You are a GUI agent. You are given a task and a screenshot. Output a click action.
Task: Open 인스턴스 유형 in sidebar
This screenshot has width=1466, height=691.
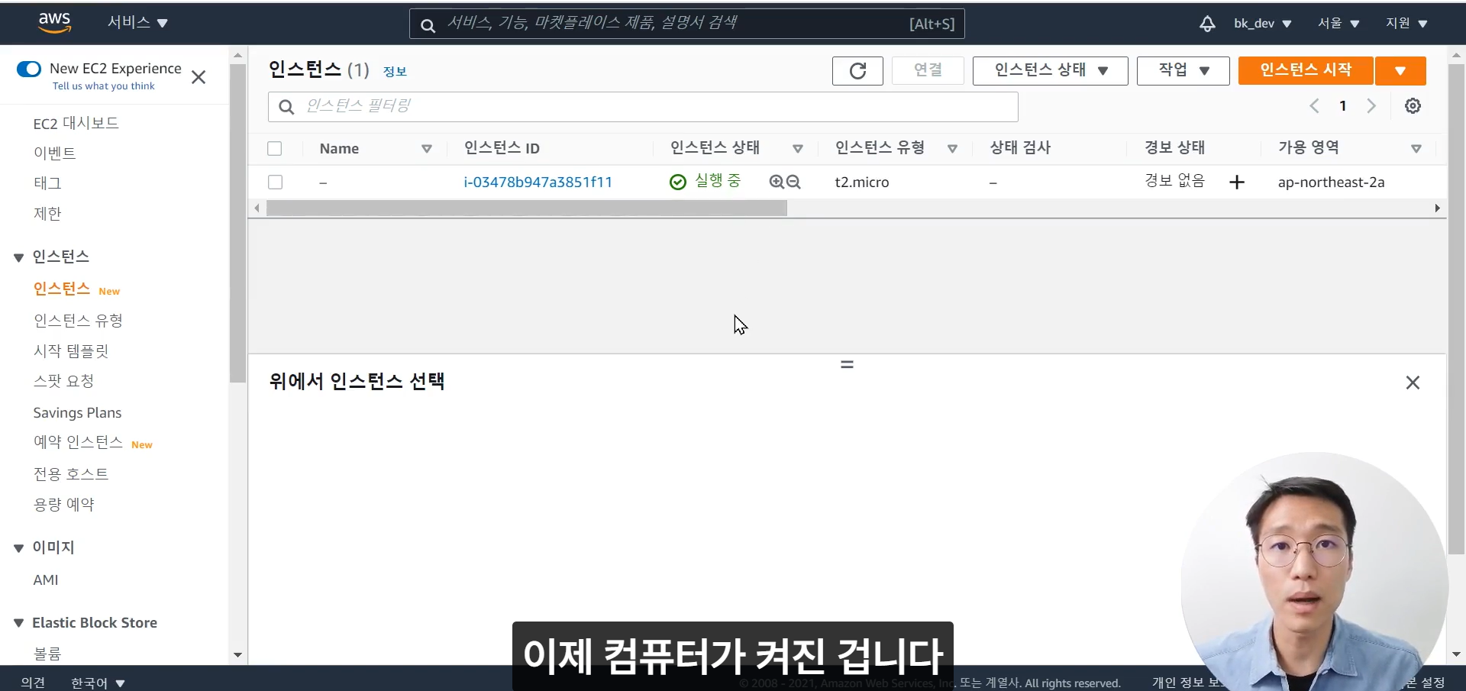pos(79,321)
